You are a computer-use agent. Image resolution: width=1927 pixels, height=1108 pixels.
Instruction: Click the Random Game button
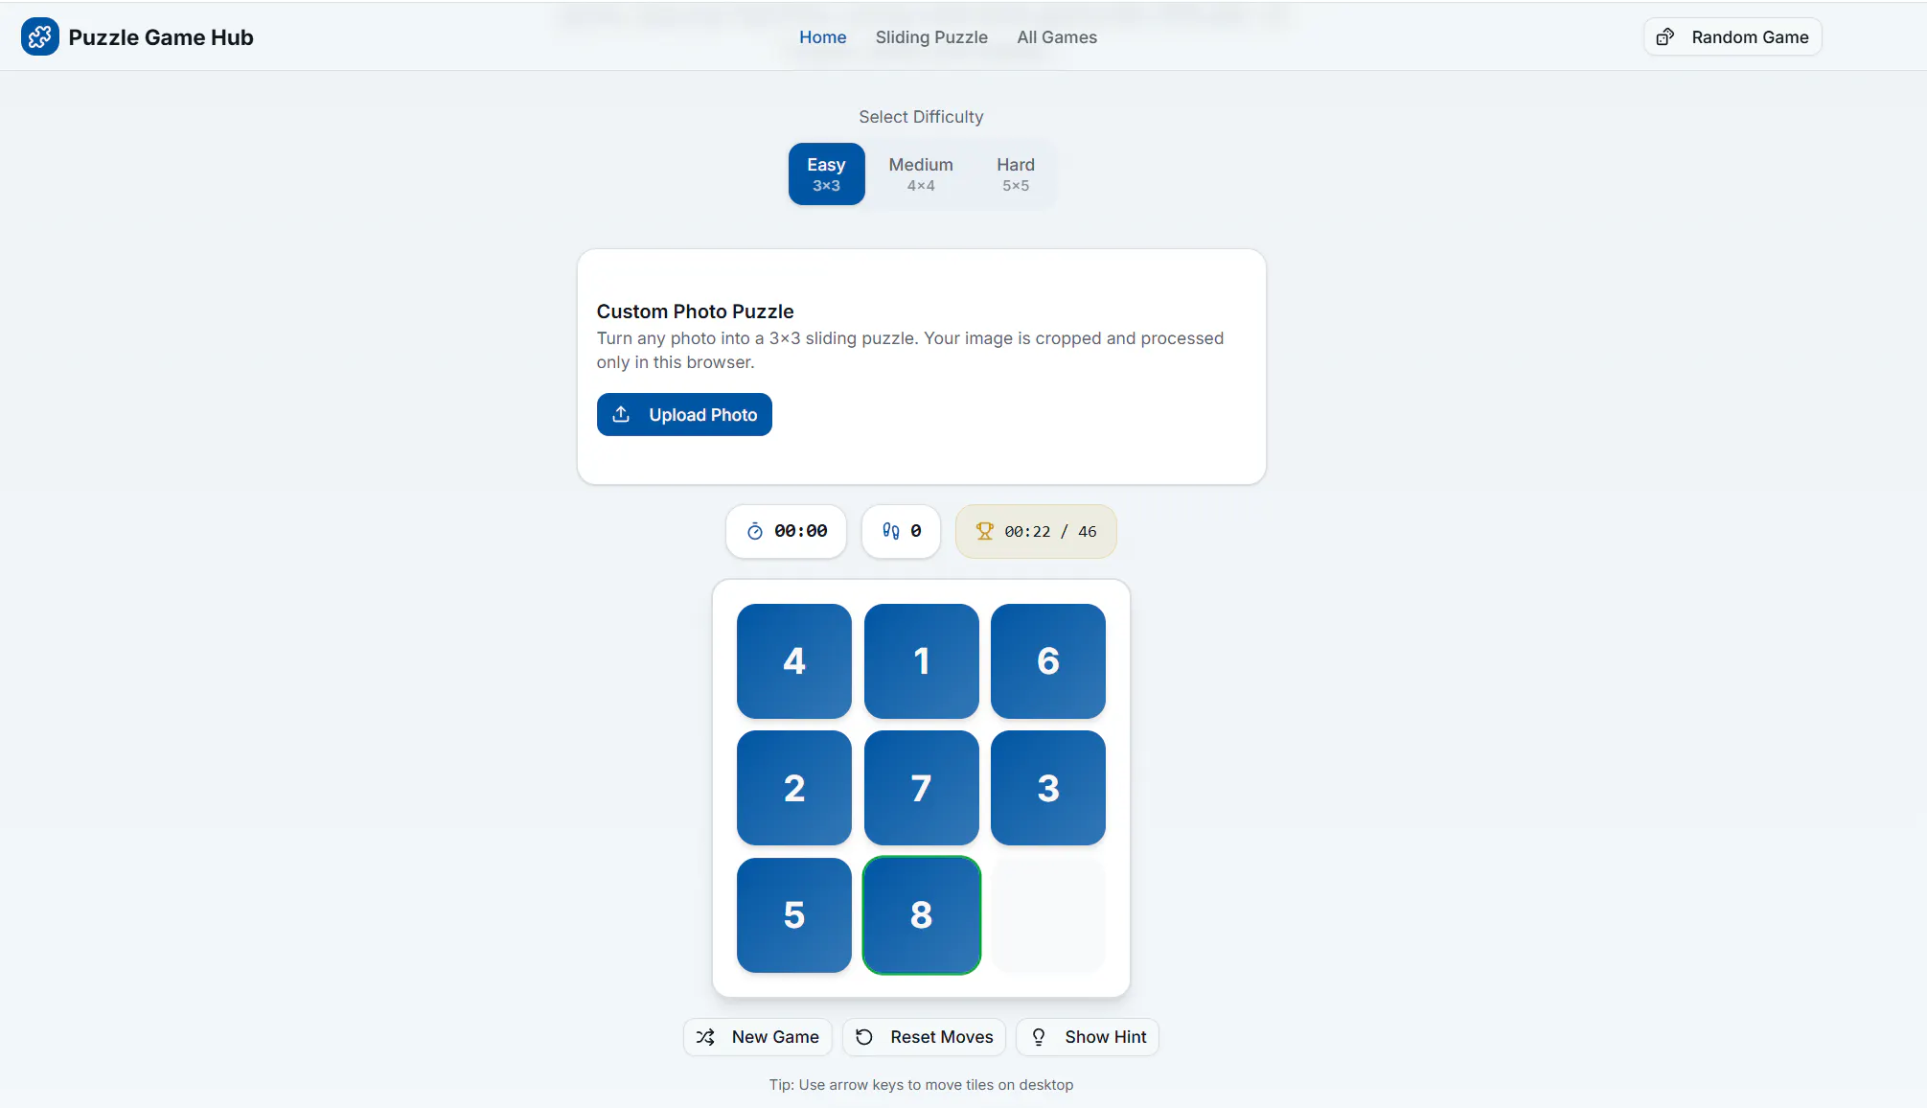1732,36
